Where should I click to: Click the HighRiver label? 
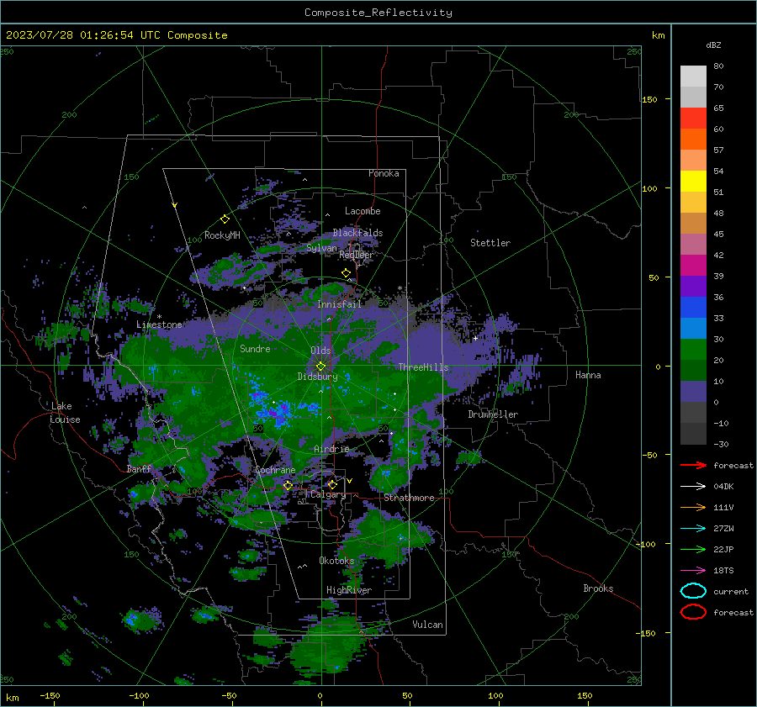(349, 590)
